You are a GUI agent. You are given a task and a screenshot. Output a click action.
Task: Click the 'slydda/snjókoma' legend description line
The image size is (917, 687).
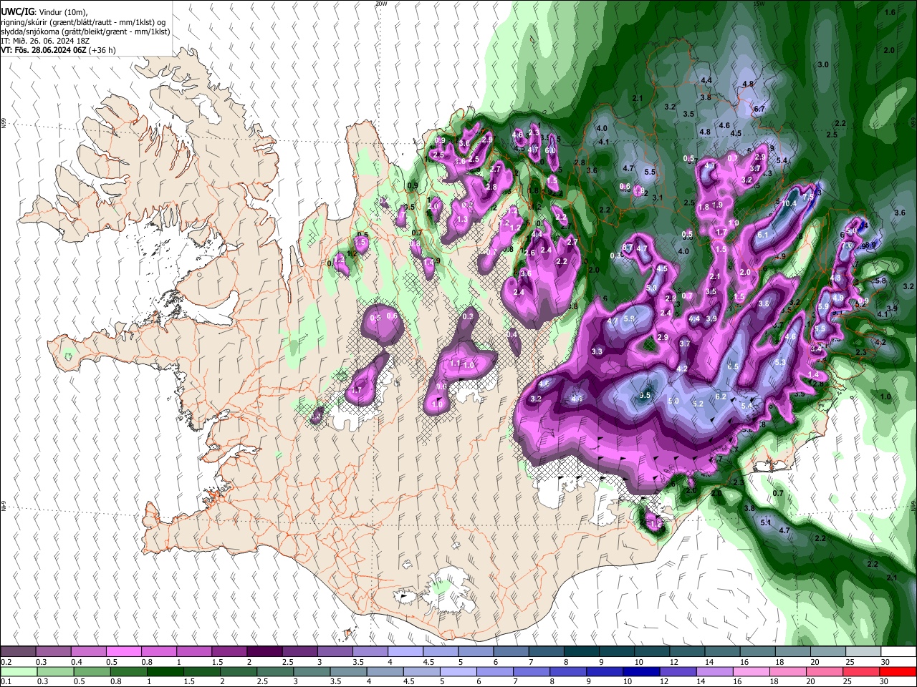click(85, 31)
